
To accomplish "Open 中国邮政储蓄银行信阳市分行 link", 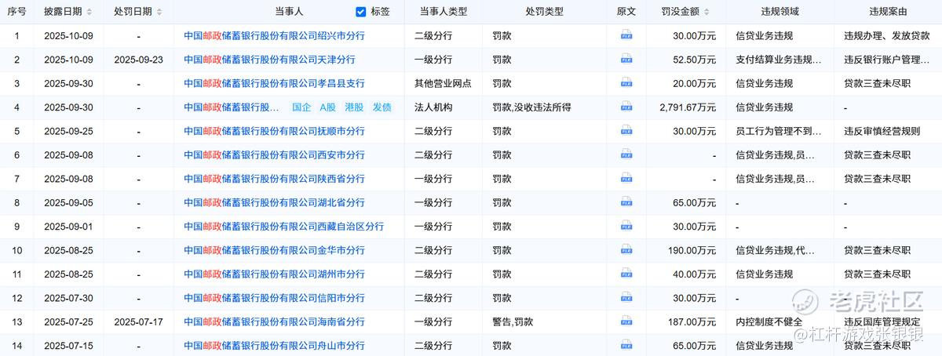I will tap(274, 298).
